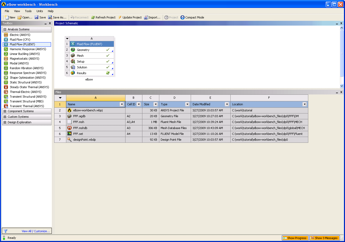
Task: Click the Save As toolbar icon
Action: coord(50,17)
